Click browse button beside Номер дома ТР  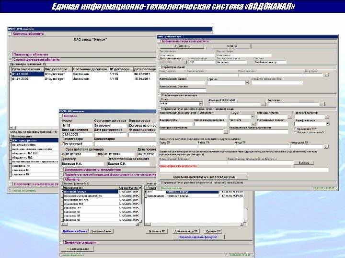coord(326,146)
